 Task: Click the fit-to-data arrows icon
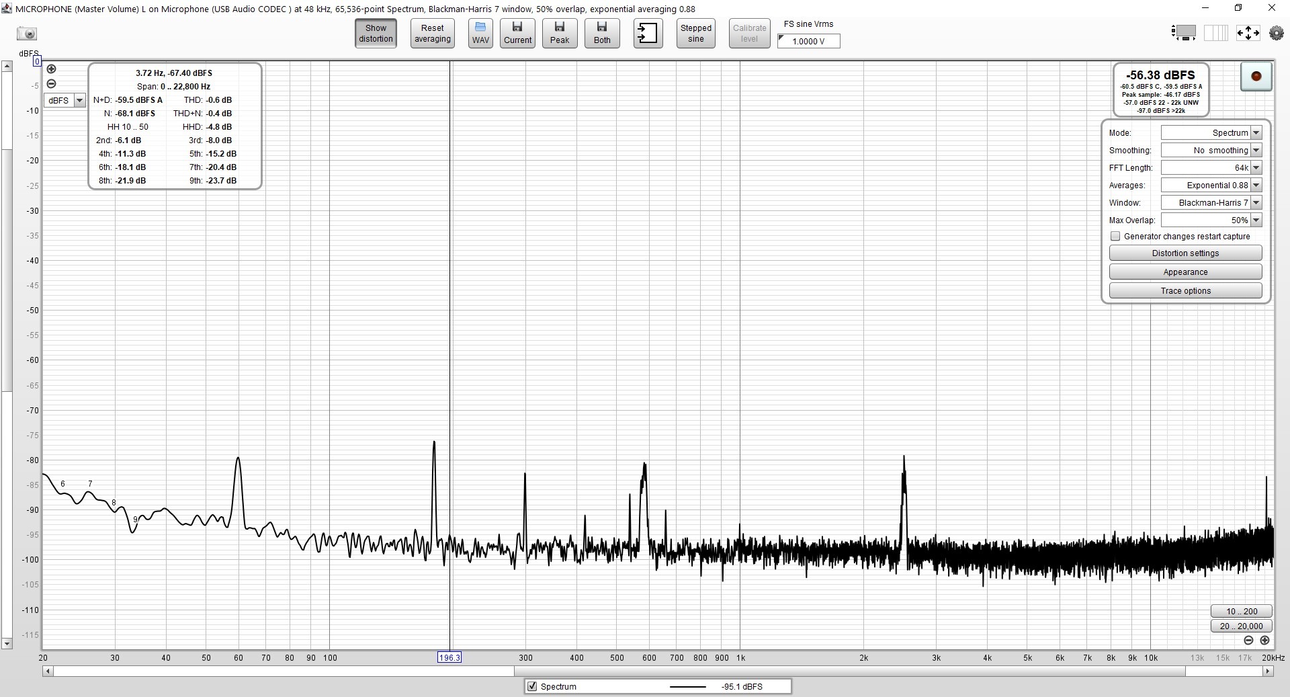click(1248, 33)
